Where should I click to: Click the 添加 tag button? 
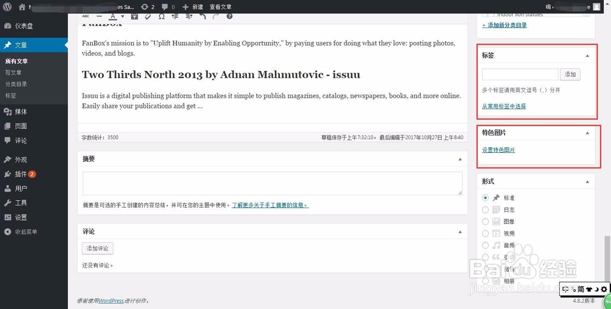click(x=570, y=75)
